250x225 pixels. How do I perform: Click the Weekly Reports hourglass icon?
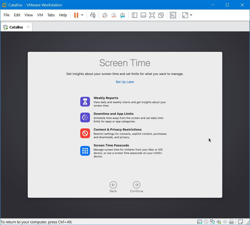[85, 102]
